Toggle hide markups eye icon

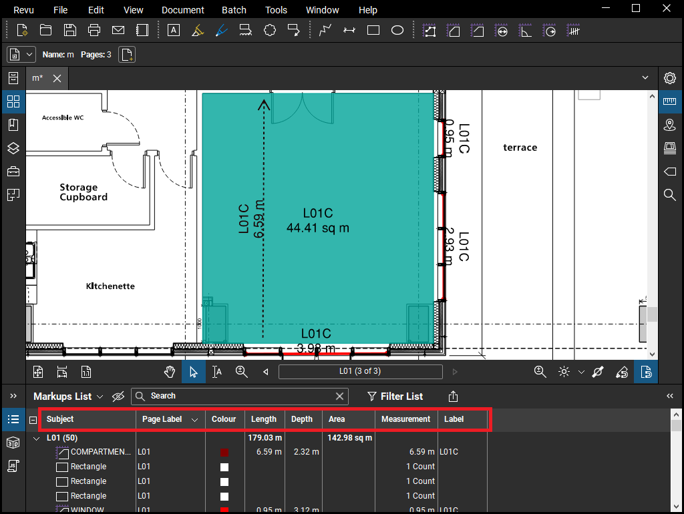(118, 397)
